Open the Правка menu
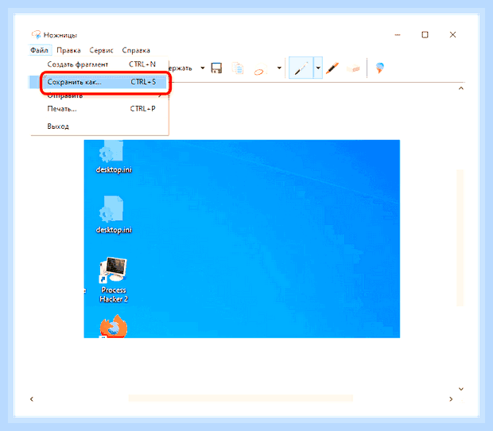Viewport: 493px width, 431px height. click(x=68, y=50)
